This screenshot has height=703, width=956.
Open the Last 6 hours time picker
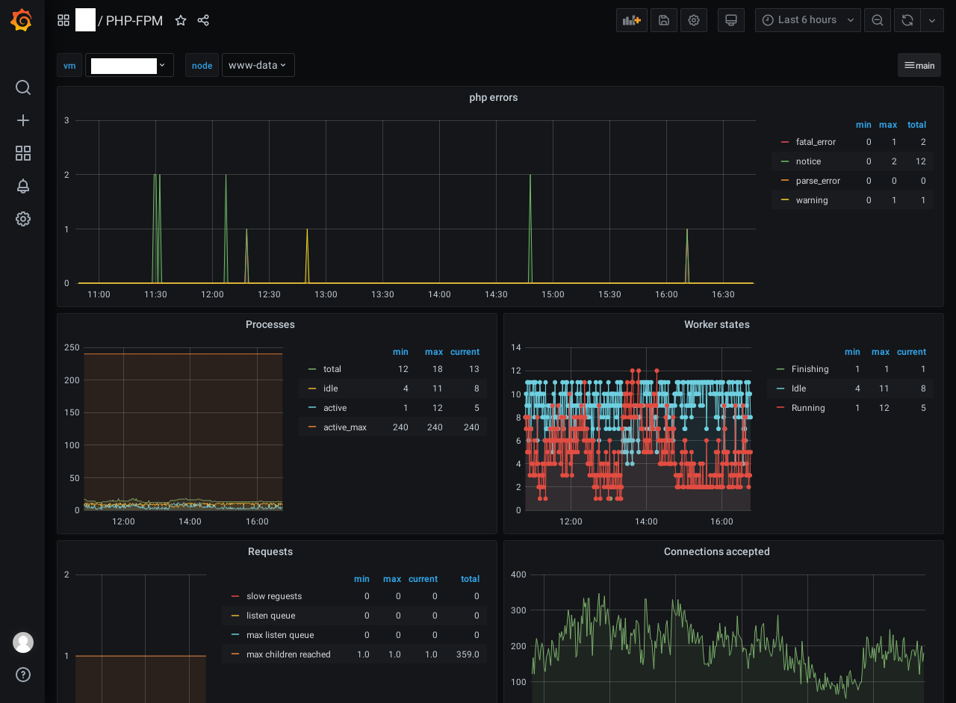pos(807,20)
